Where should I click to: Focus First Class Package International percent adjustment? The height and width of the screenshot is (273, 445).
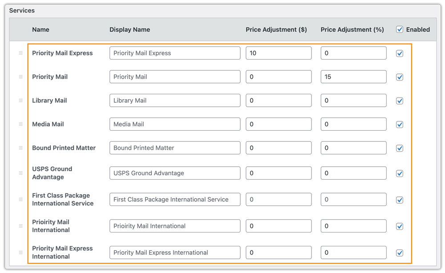click(x=354, y=199)
